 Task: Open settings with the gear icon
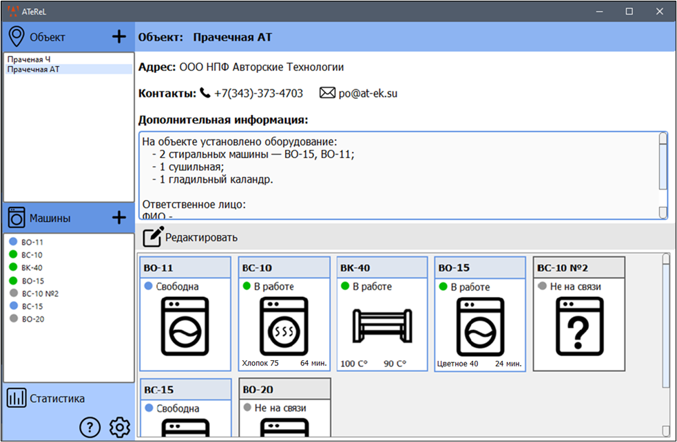point(120,428)
